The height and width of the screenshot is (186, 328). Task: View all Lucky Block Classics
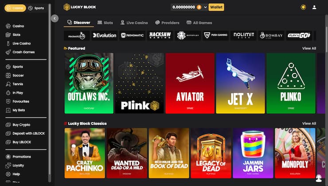point(309,123)
